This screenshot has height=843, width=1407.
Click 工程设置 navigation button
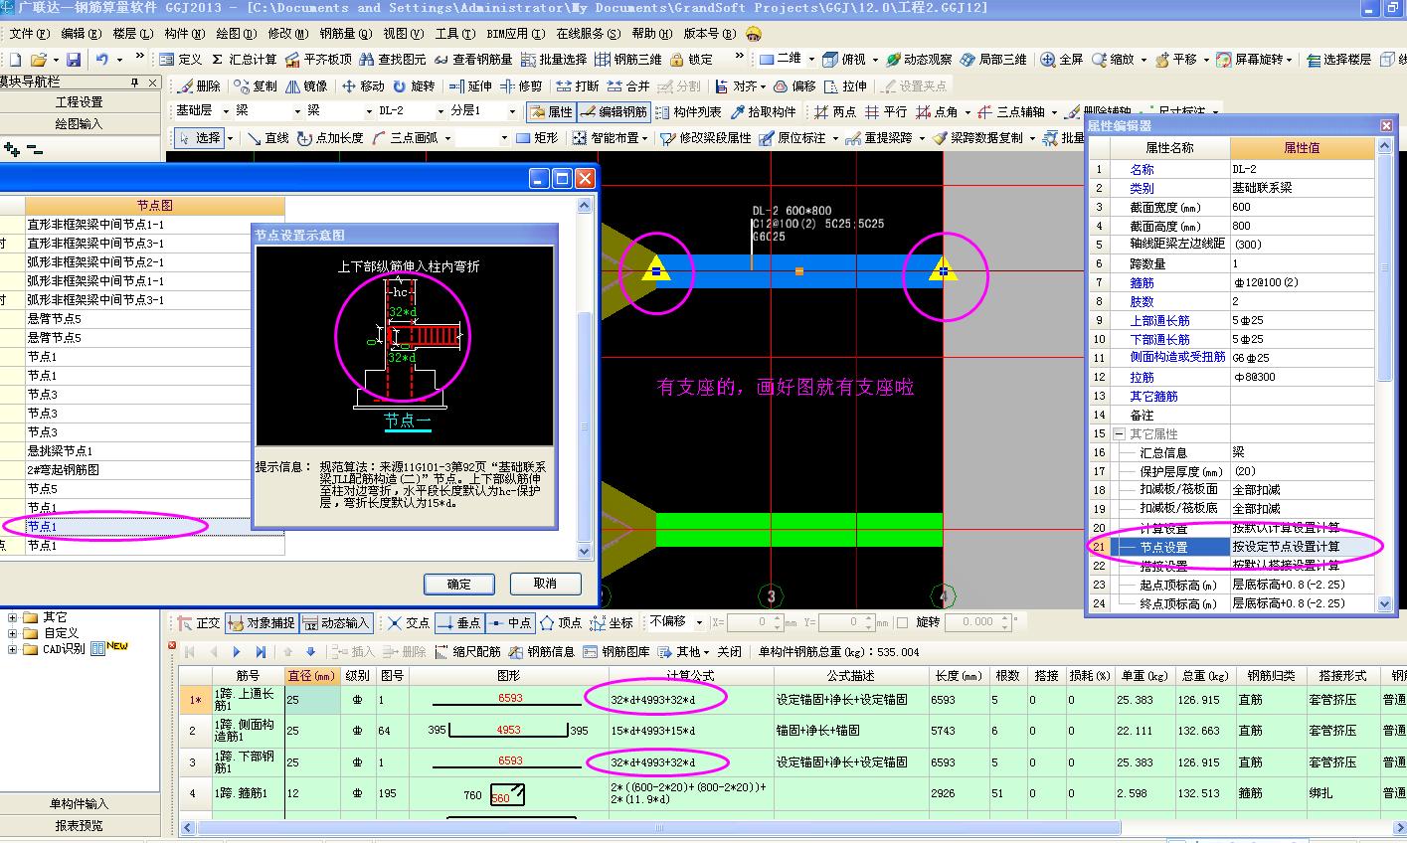pos(80,102)
